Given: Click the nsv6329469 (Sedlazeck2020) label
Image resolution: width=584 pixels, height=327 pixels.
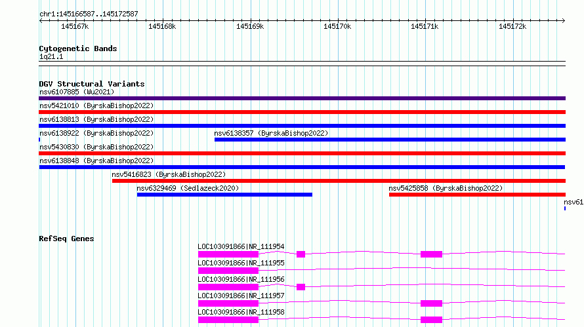Looking at the screenshot, I should [x=188, y=188].
